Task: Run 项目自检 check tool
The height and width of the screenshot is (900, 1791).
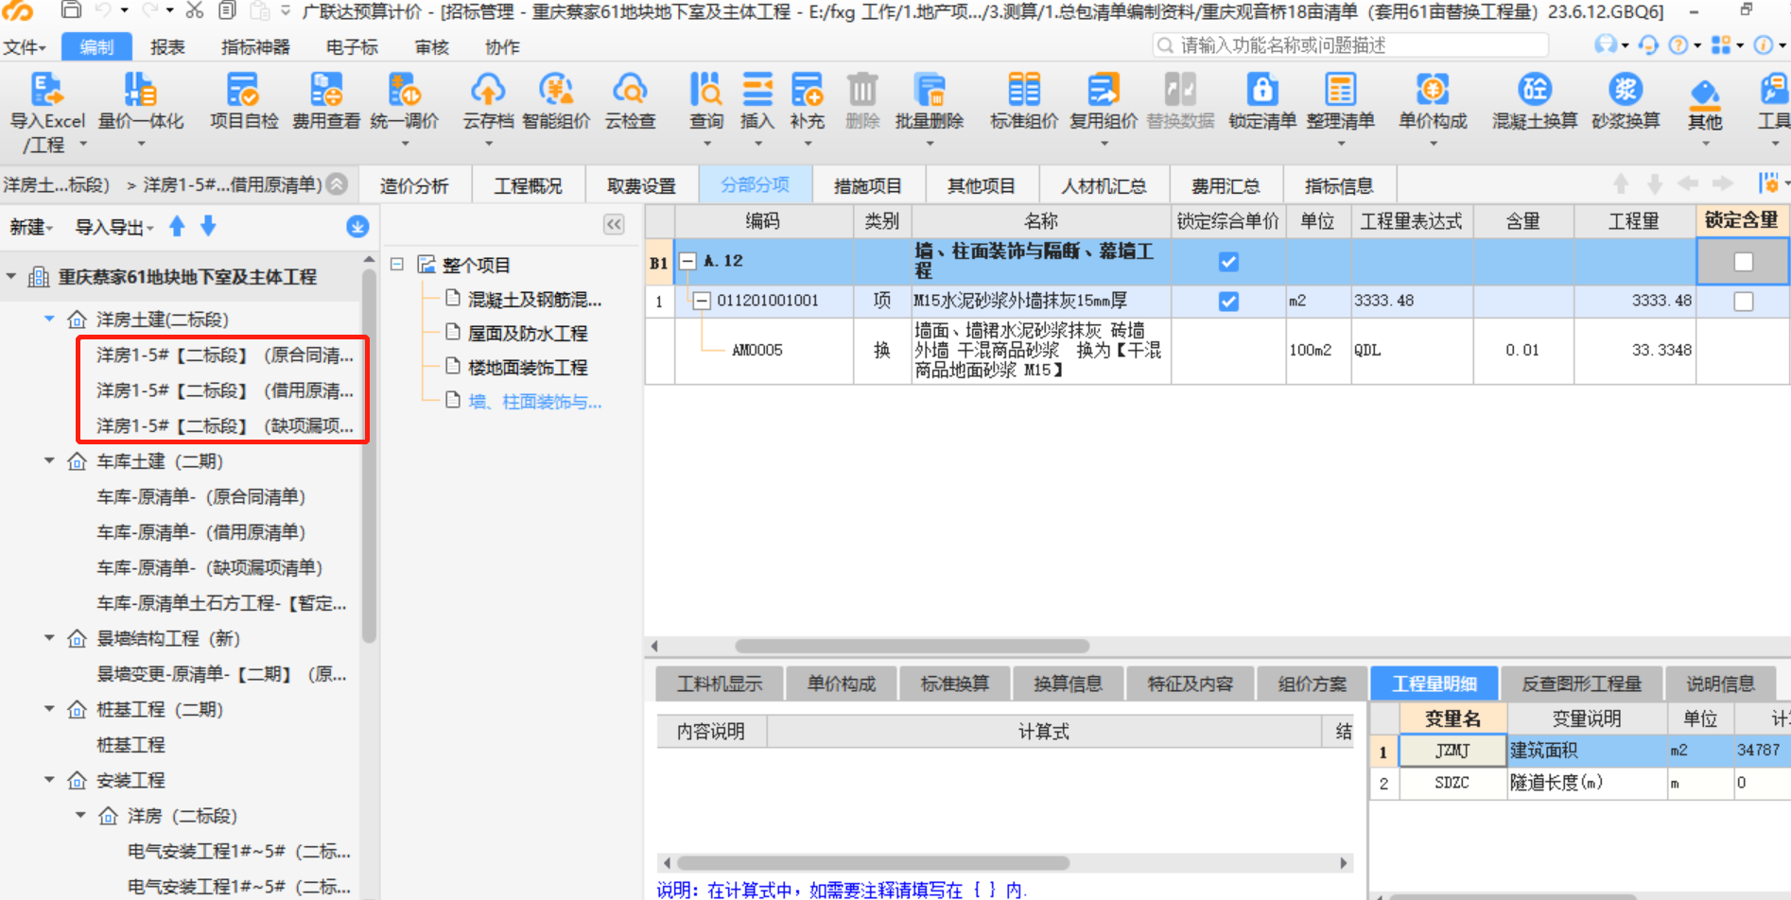Action: [x=244, y=102]
